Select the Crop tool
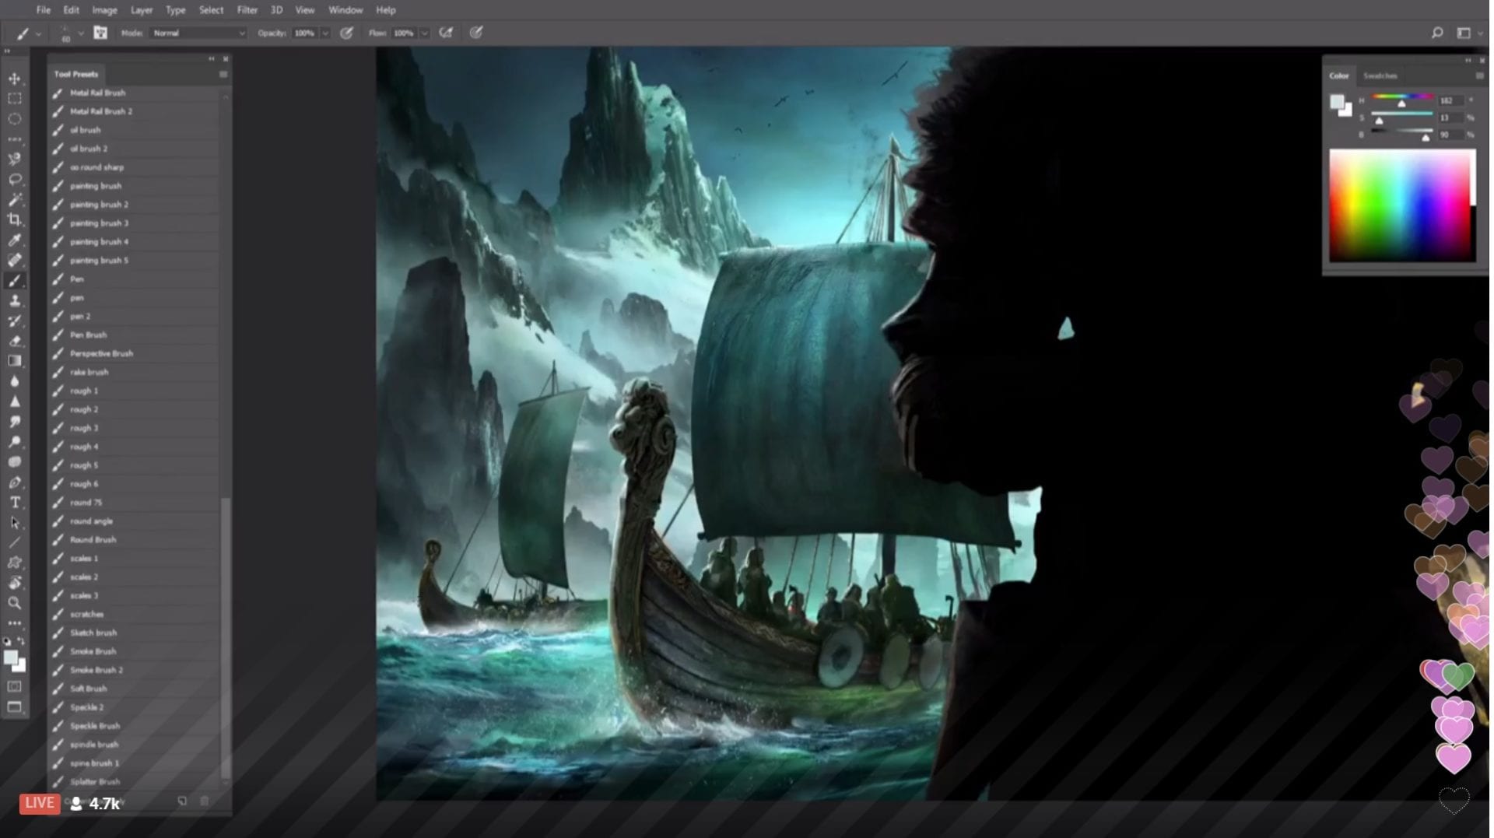The height and width of the screenshot is (838, 1494). [x=14, y=220]
